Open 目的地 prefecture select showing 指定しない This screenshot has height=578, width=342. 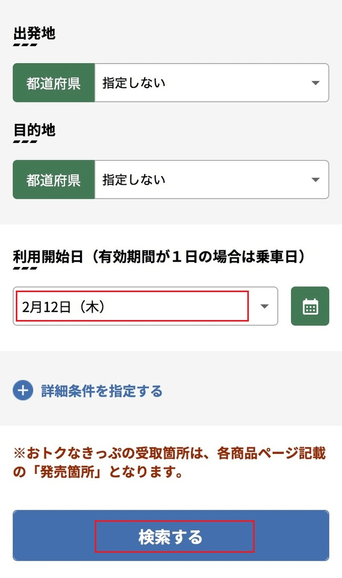212,180
